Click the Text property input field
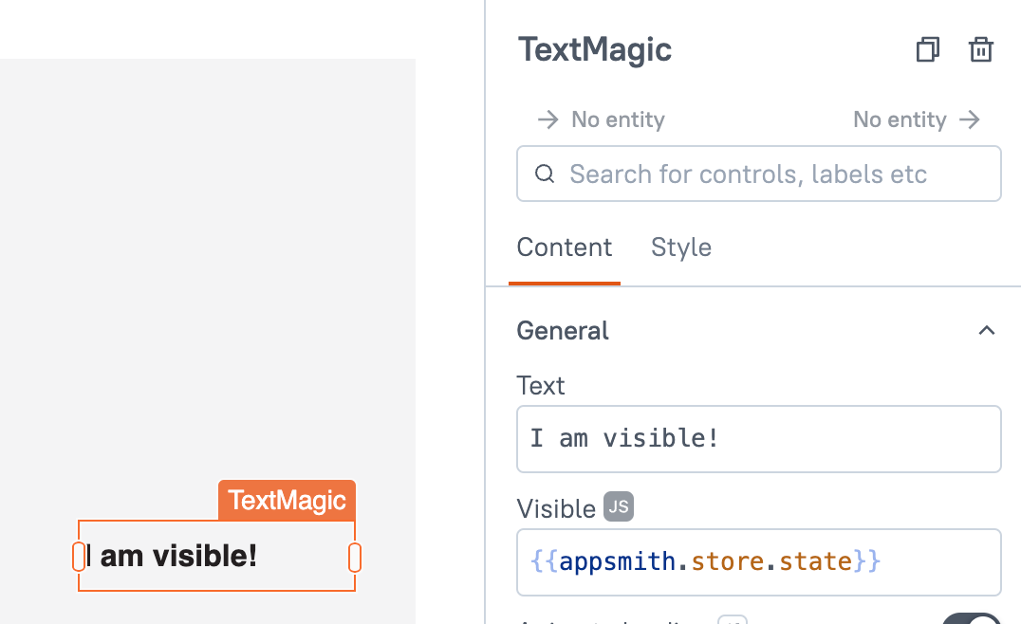This screenshot has height=624, width=1021. click(758, 439)
